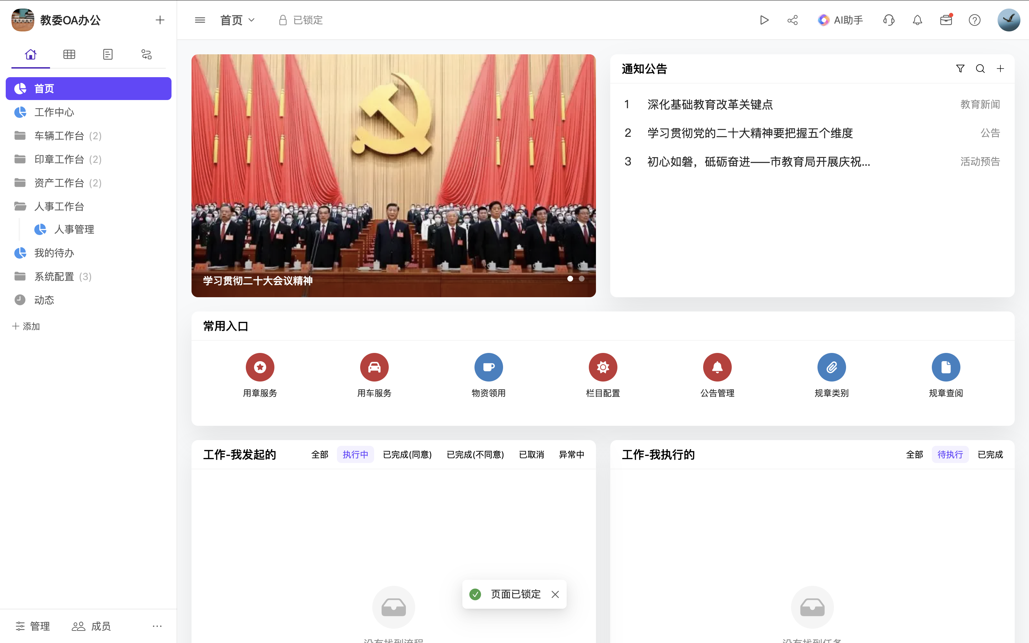Screen dimensions: 1029x643
Task: Open 工作中心 in the sidebar
Action: (x=89, y=112)
